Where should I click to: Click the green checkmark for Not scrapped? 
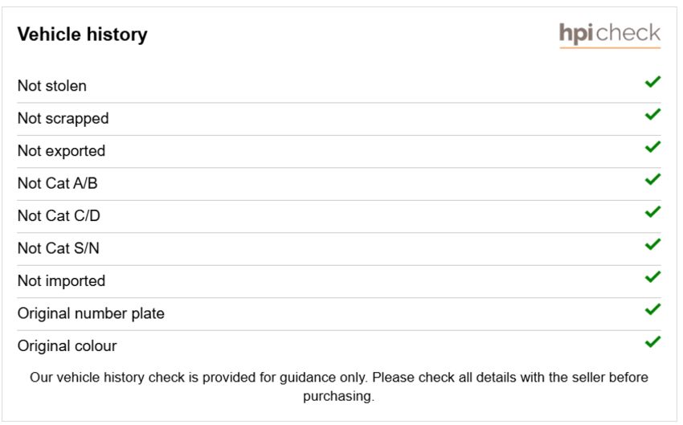click(x=653, y=114)
